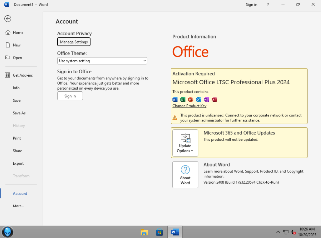
Task: Click the back arrow icon in sidebar
Action: (8, 19)
